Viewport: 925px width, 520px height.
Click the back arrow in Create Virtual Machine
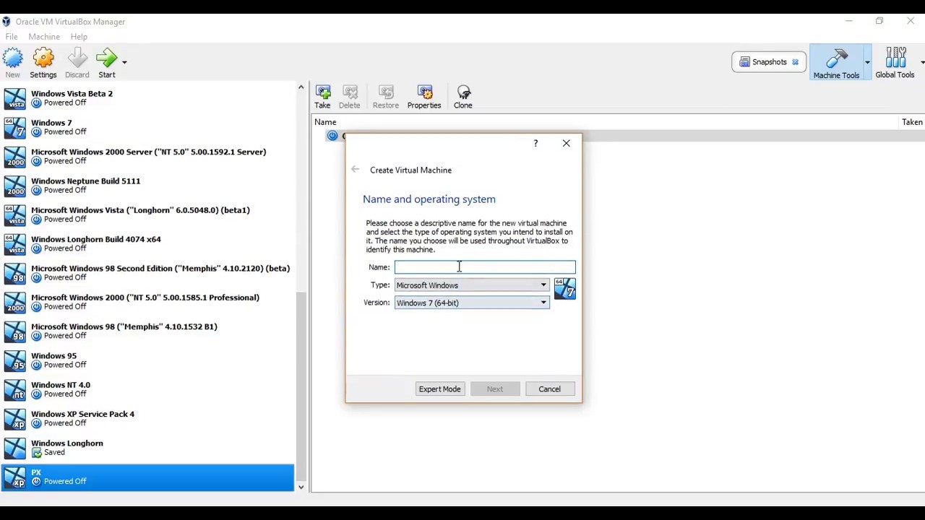[355, 170]
